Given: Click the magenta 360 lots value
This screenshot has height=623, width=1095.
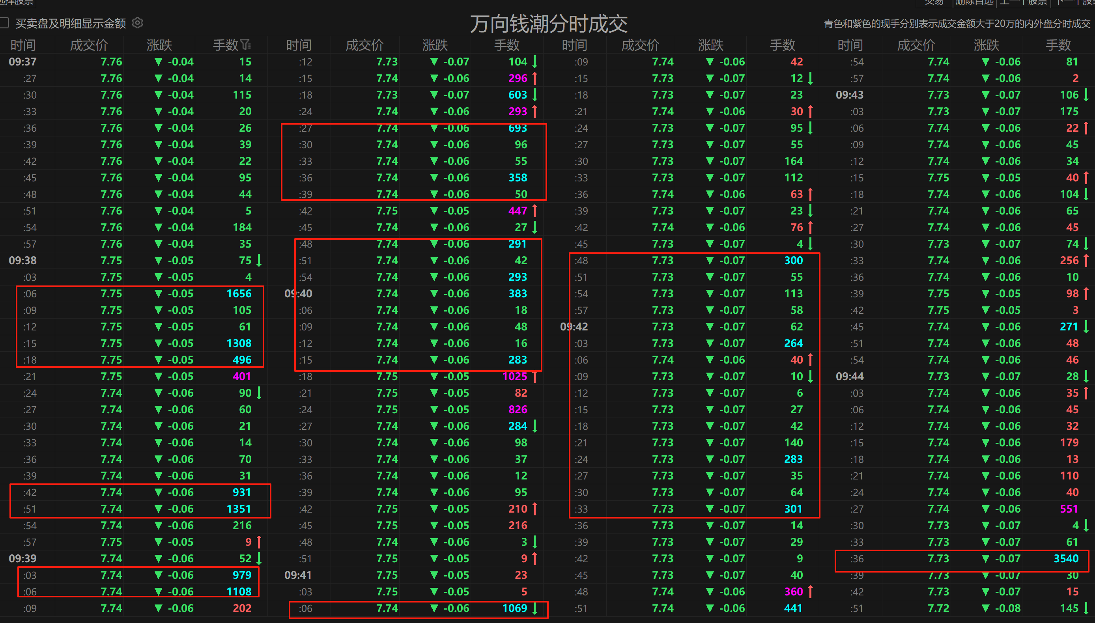Looking at the screenshot, I should click(793, 591).
